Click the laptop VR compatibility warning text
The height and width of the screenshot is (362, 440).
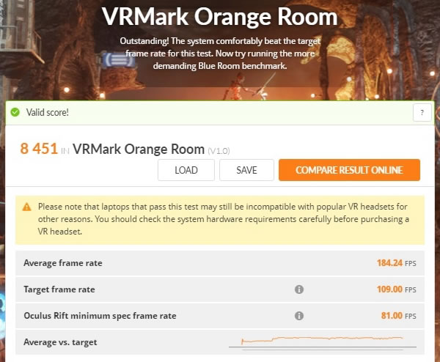pos(224,219)
